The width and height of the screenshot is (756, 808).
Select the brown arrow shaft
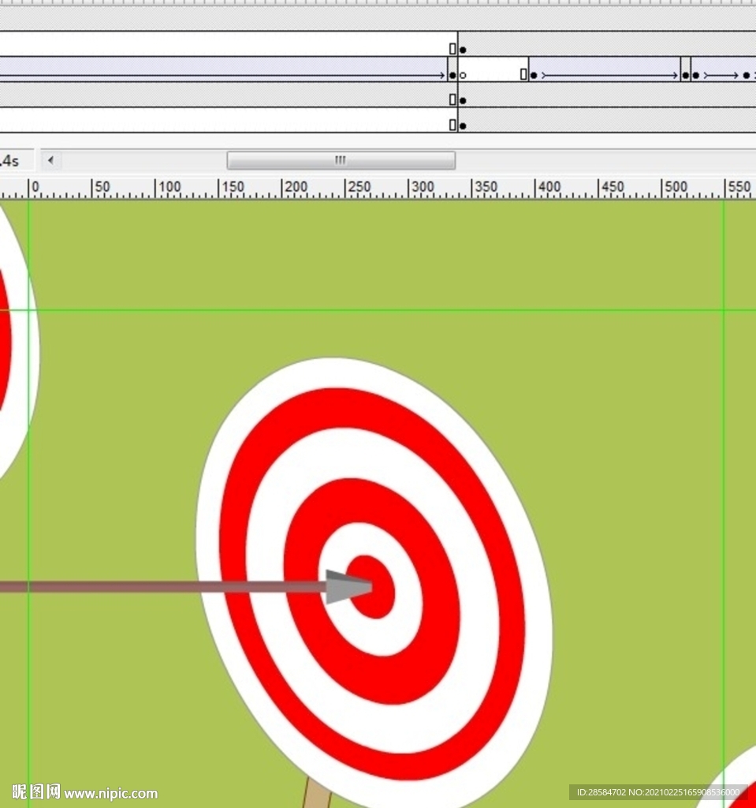pyautogui.click(x=158, y=587)
